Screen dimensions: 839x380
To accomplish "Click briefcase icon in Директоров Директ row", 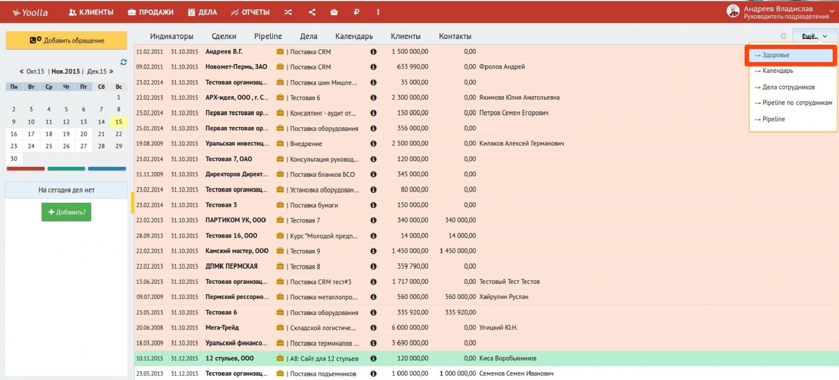I will [x=280, y=174].
